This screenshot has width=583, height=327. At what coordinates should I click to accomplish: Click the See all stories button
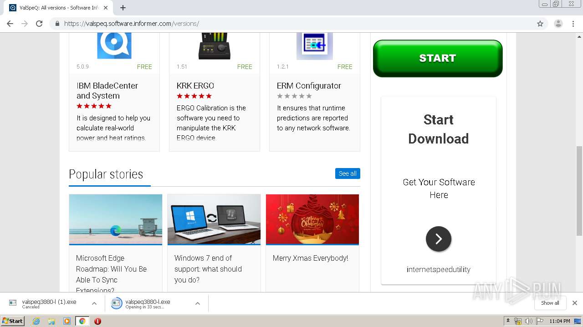(348, 173)
